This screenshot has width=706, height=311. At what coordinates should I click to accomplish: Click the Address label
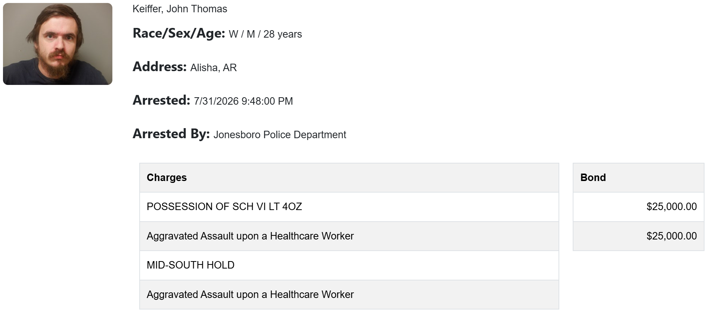(159, 67)
